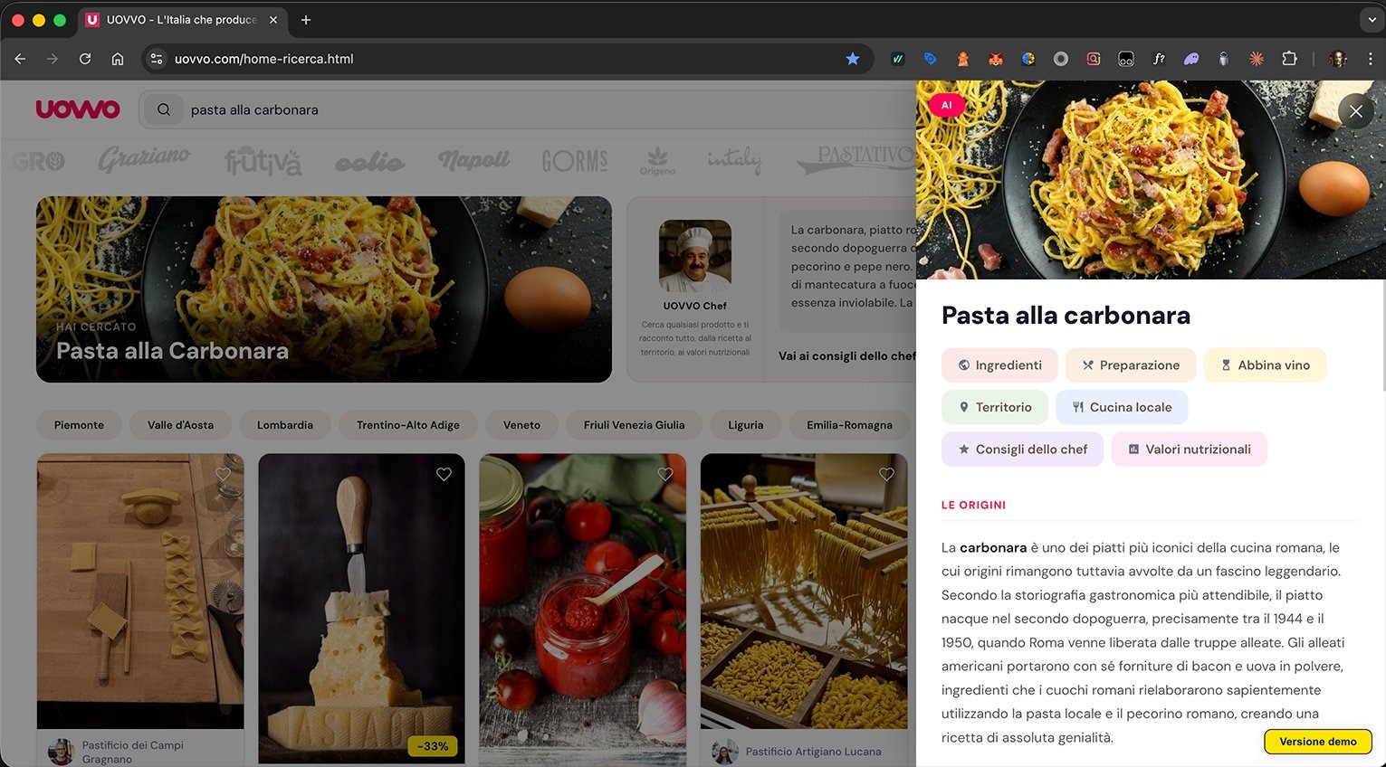This screenshot has height=767, width=1386.
Task: Favorite the pasta-making board card
Action: (223, 474)
